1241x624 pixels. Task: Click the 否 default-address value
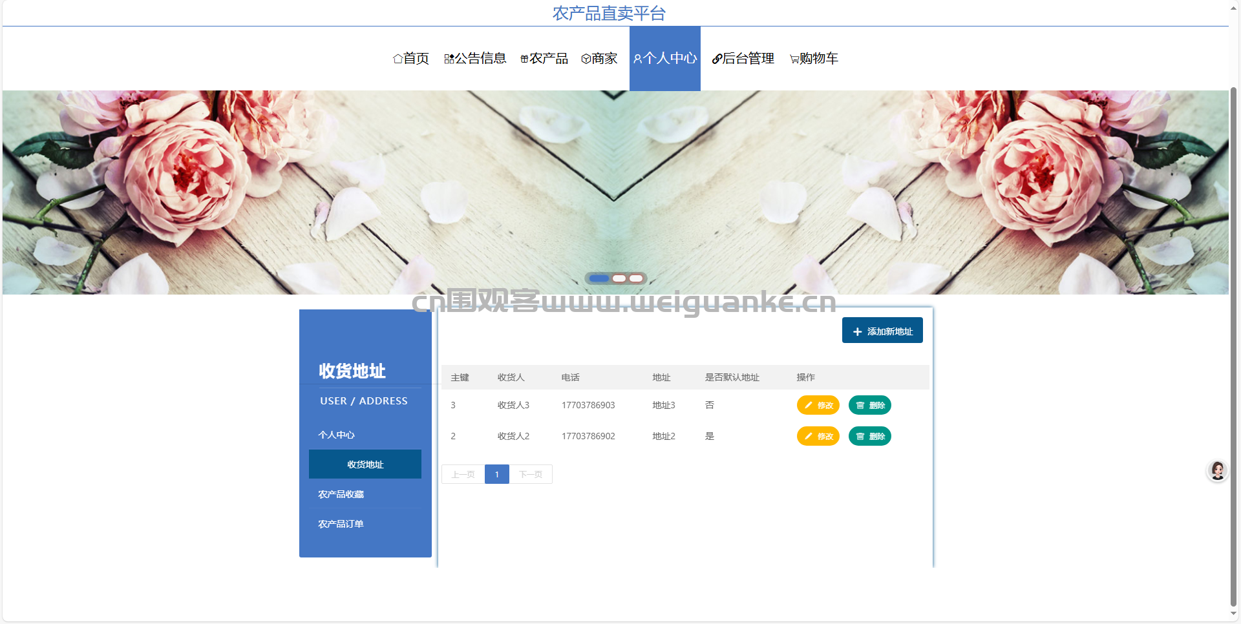click(710, 405)
